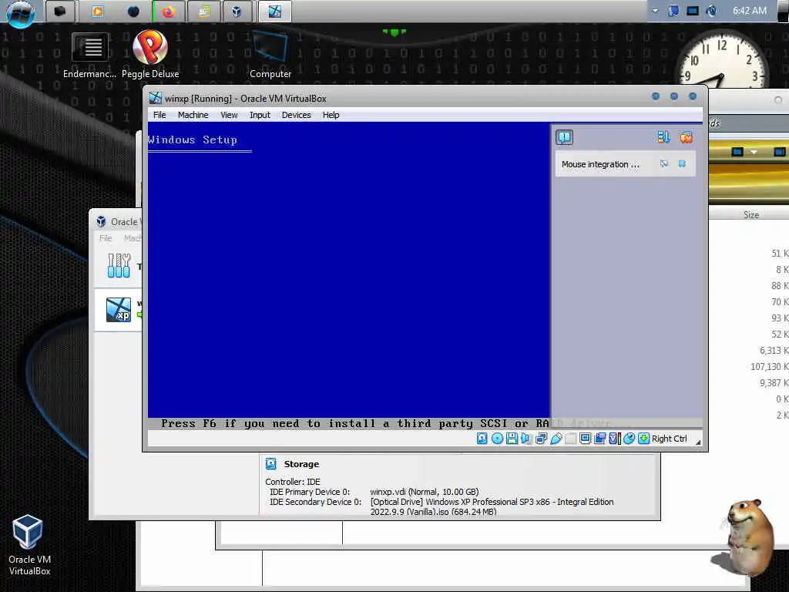Open File menu in VirtualBox Manager window
789x592 pixels.
tap(106, 238)
